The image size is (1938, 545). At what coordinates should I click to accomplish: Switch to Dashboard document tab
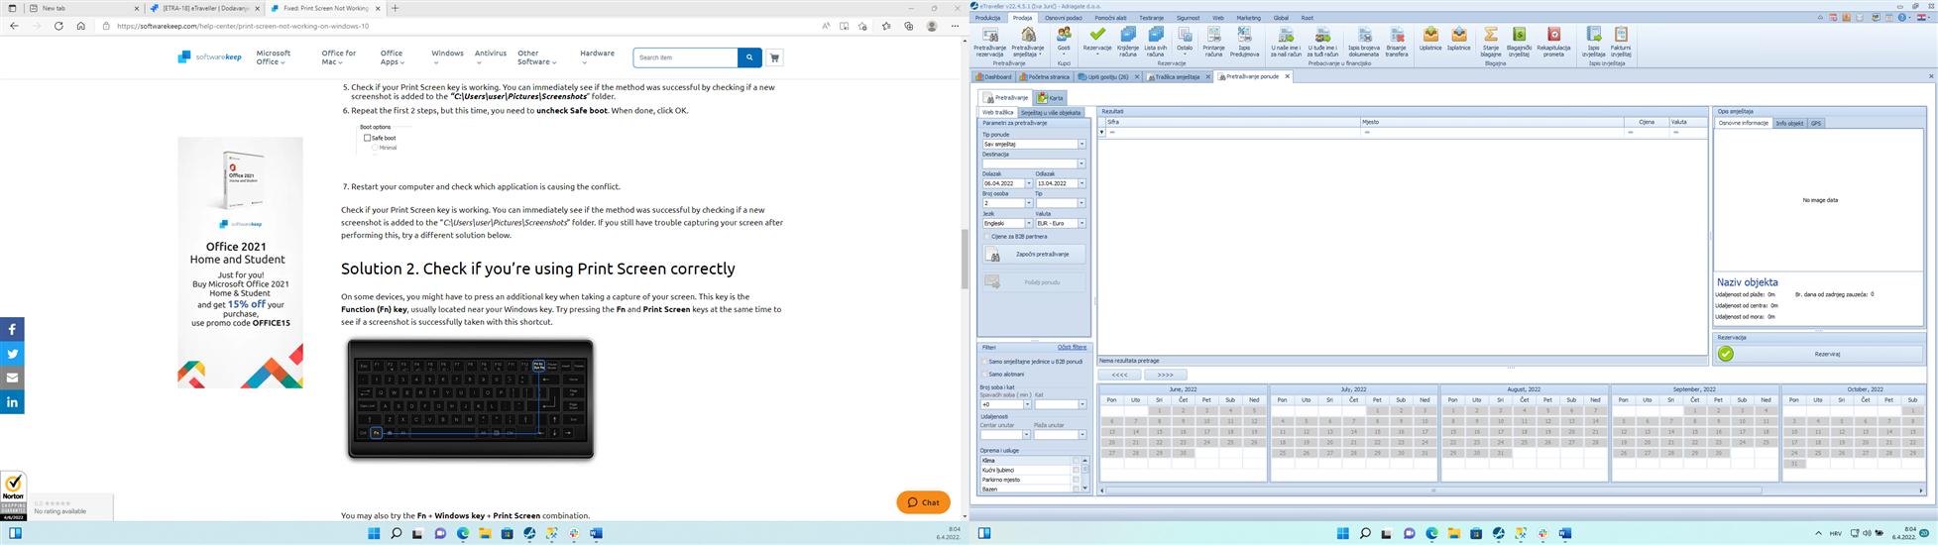(994, 76)
